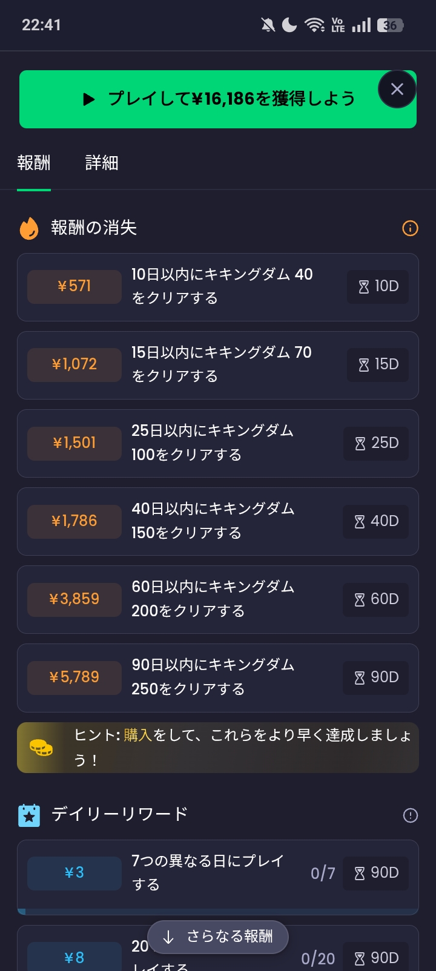Screen dimensions: 436x971
Task: Expand more rewards with さらなる報酬
Action: tap(218, 936)
